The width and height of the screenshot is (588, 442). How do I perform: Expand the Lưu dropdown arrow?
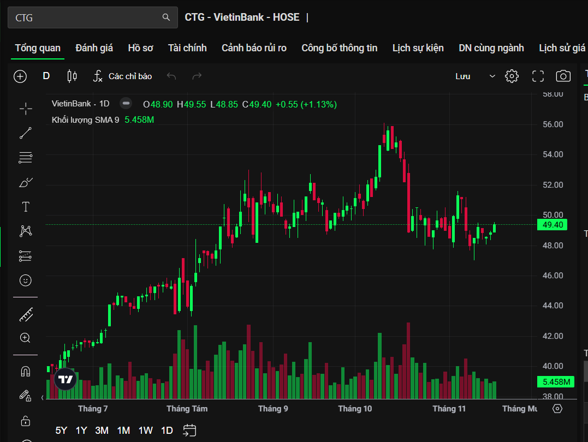tap(492, 76)
